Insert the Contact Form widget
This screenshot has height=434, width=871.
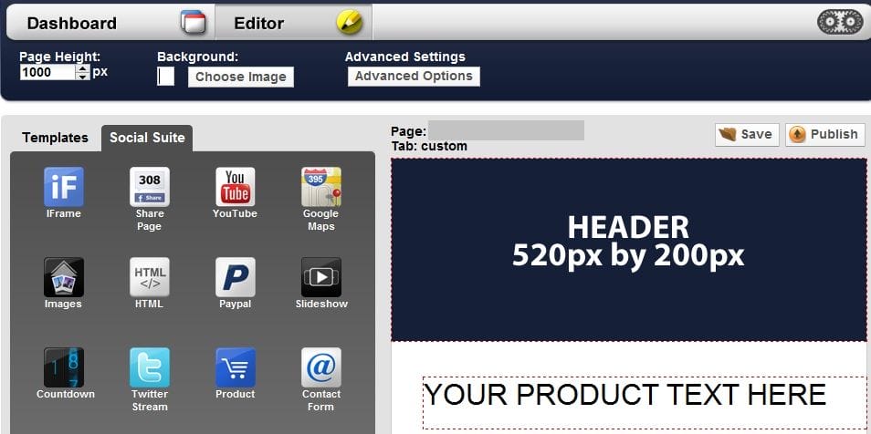point(320,367)
